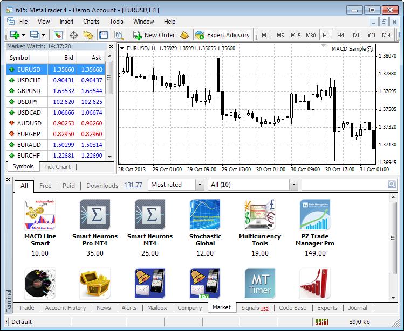Open the Insert menu

(x=66, y=22)
